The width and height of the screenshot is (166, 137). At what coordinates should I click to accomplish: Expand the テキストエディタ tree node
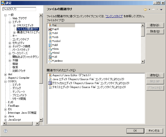14,26
